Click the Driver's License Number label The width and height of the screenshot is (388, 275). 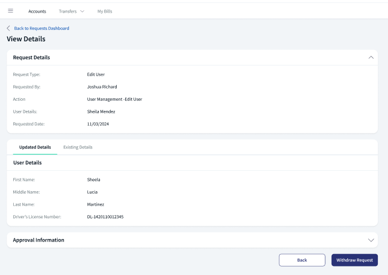37,217
